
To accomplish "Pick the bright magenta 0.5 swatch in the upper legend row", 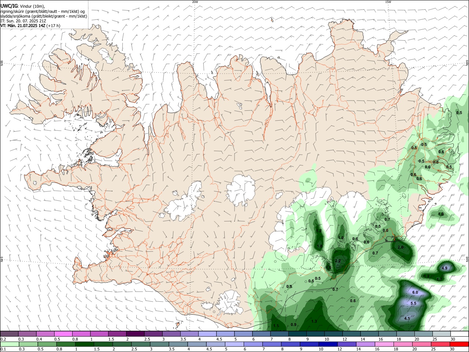I will [x=63, y=334].
